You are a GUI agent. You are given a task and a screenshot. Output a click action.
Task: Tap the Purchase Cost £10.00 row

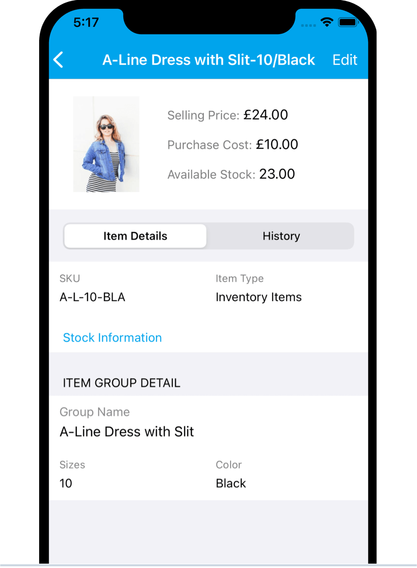pos(233,144)
